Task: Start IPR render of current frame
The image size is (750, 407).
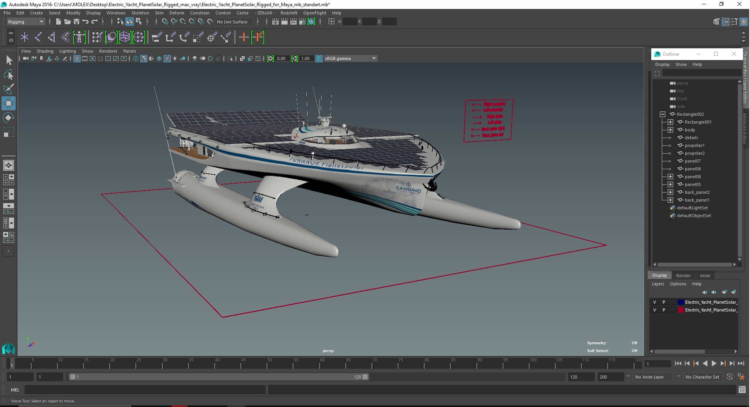Action: 293,22
